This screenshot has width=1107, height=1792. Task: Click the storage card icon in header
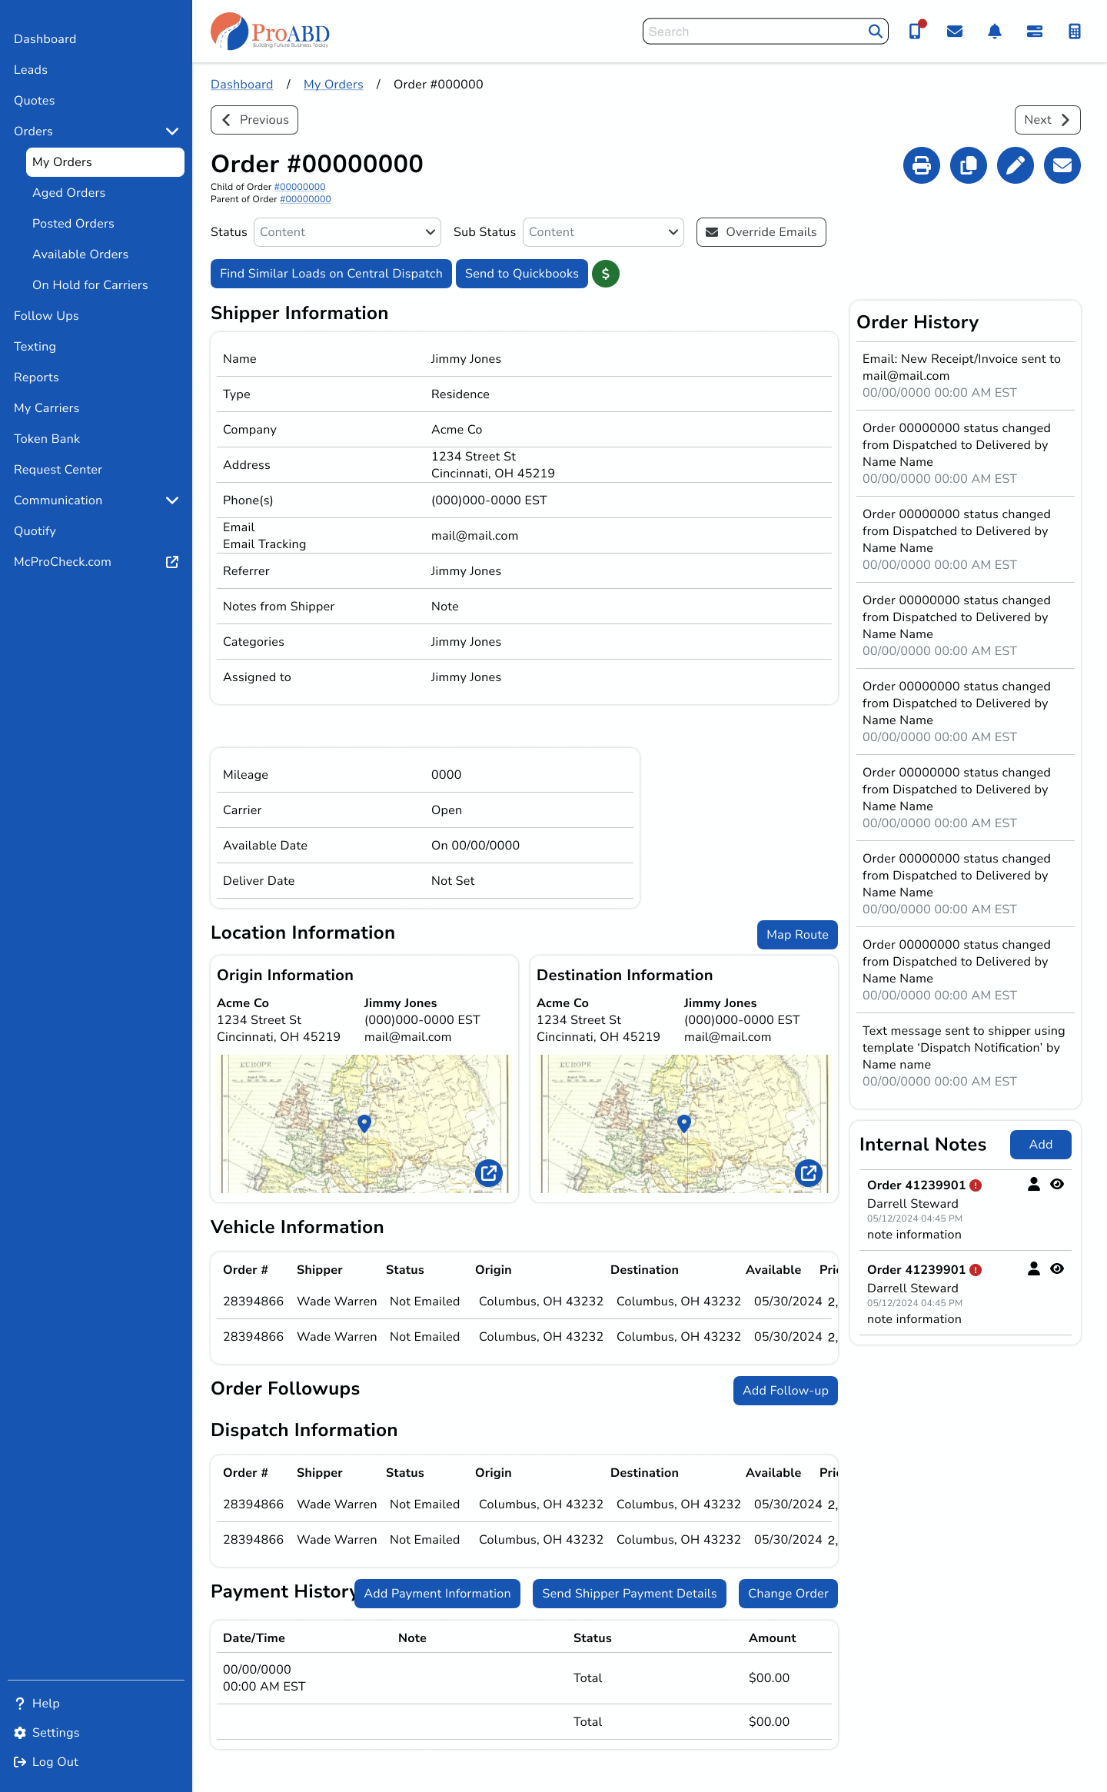click(x=1035, y=32)
